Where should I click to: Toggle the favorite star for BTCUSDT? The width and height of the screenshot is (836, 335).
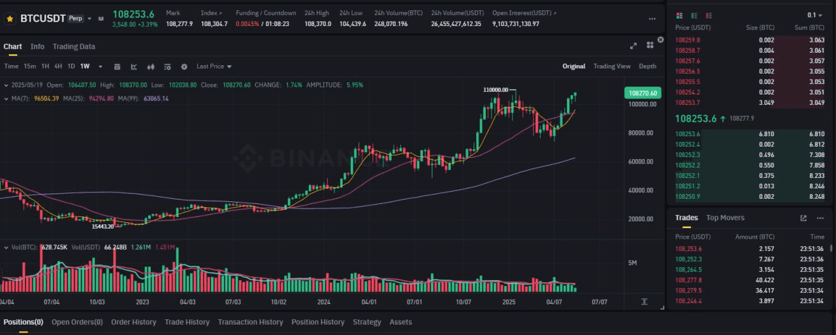(10, 19)
